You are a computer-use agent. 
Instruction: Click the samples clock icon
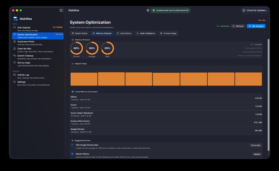(251, 44)
